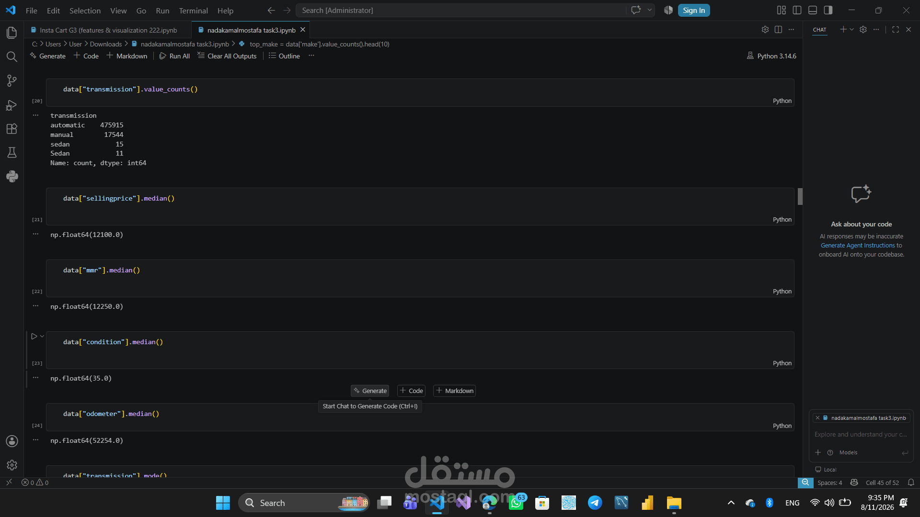Open the Accounts menu icon

(12, 441)
